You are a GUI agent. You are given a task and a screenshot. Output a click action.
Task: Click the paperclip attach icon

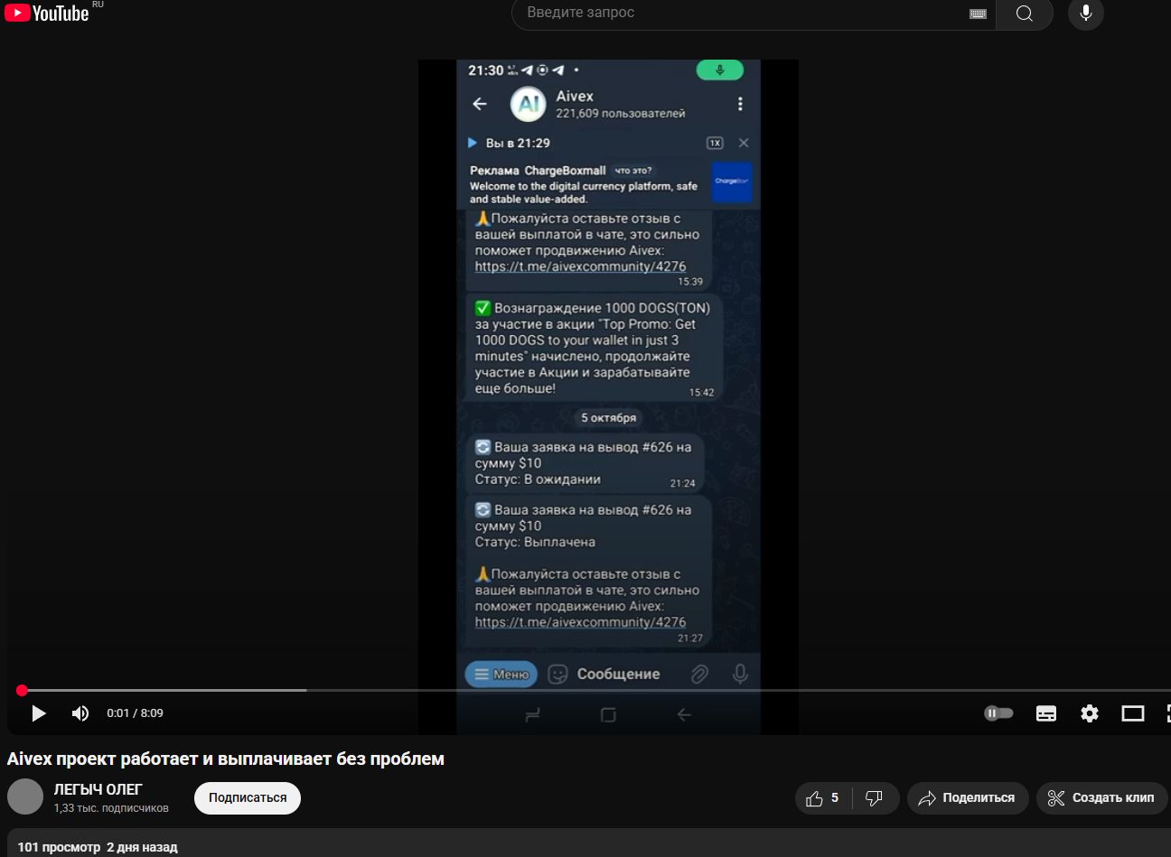coord(699,675)
